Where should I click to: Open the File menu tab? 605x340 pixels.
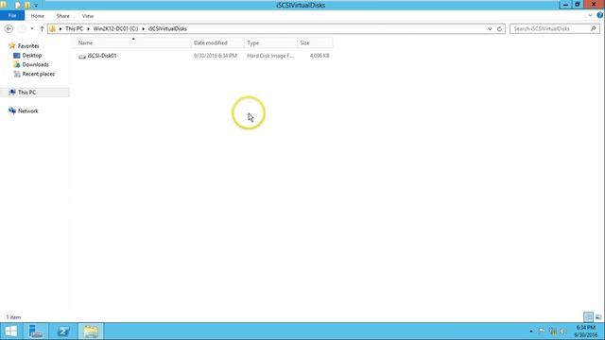click(12, 16)
